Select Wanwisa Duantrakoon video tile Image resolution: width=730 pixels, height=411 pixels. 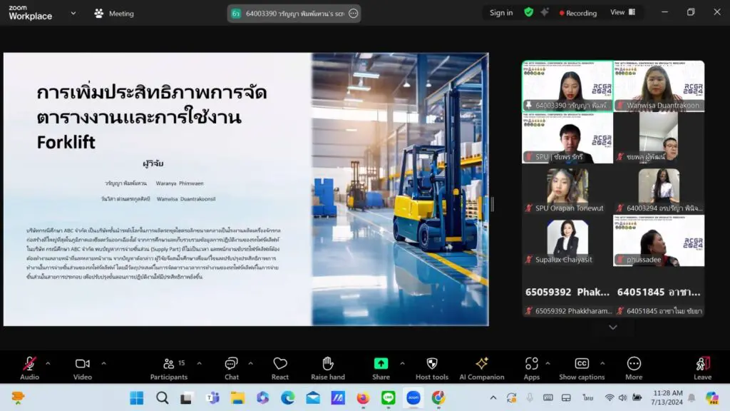[659, 86]
